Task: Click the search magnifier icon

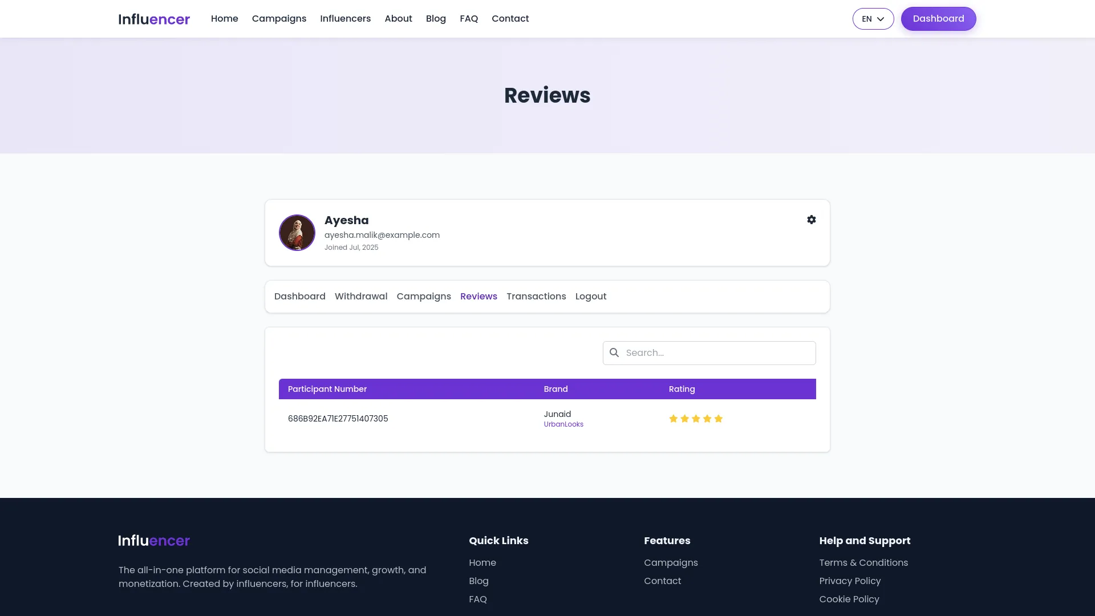Action: (x=614, y=352)
